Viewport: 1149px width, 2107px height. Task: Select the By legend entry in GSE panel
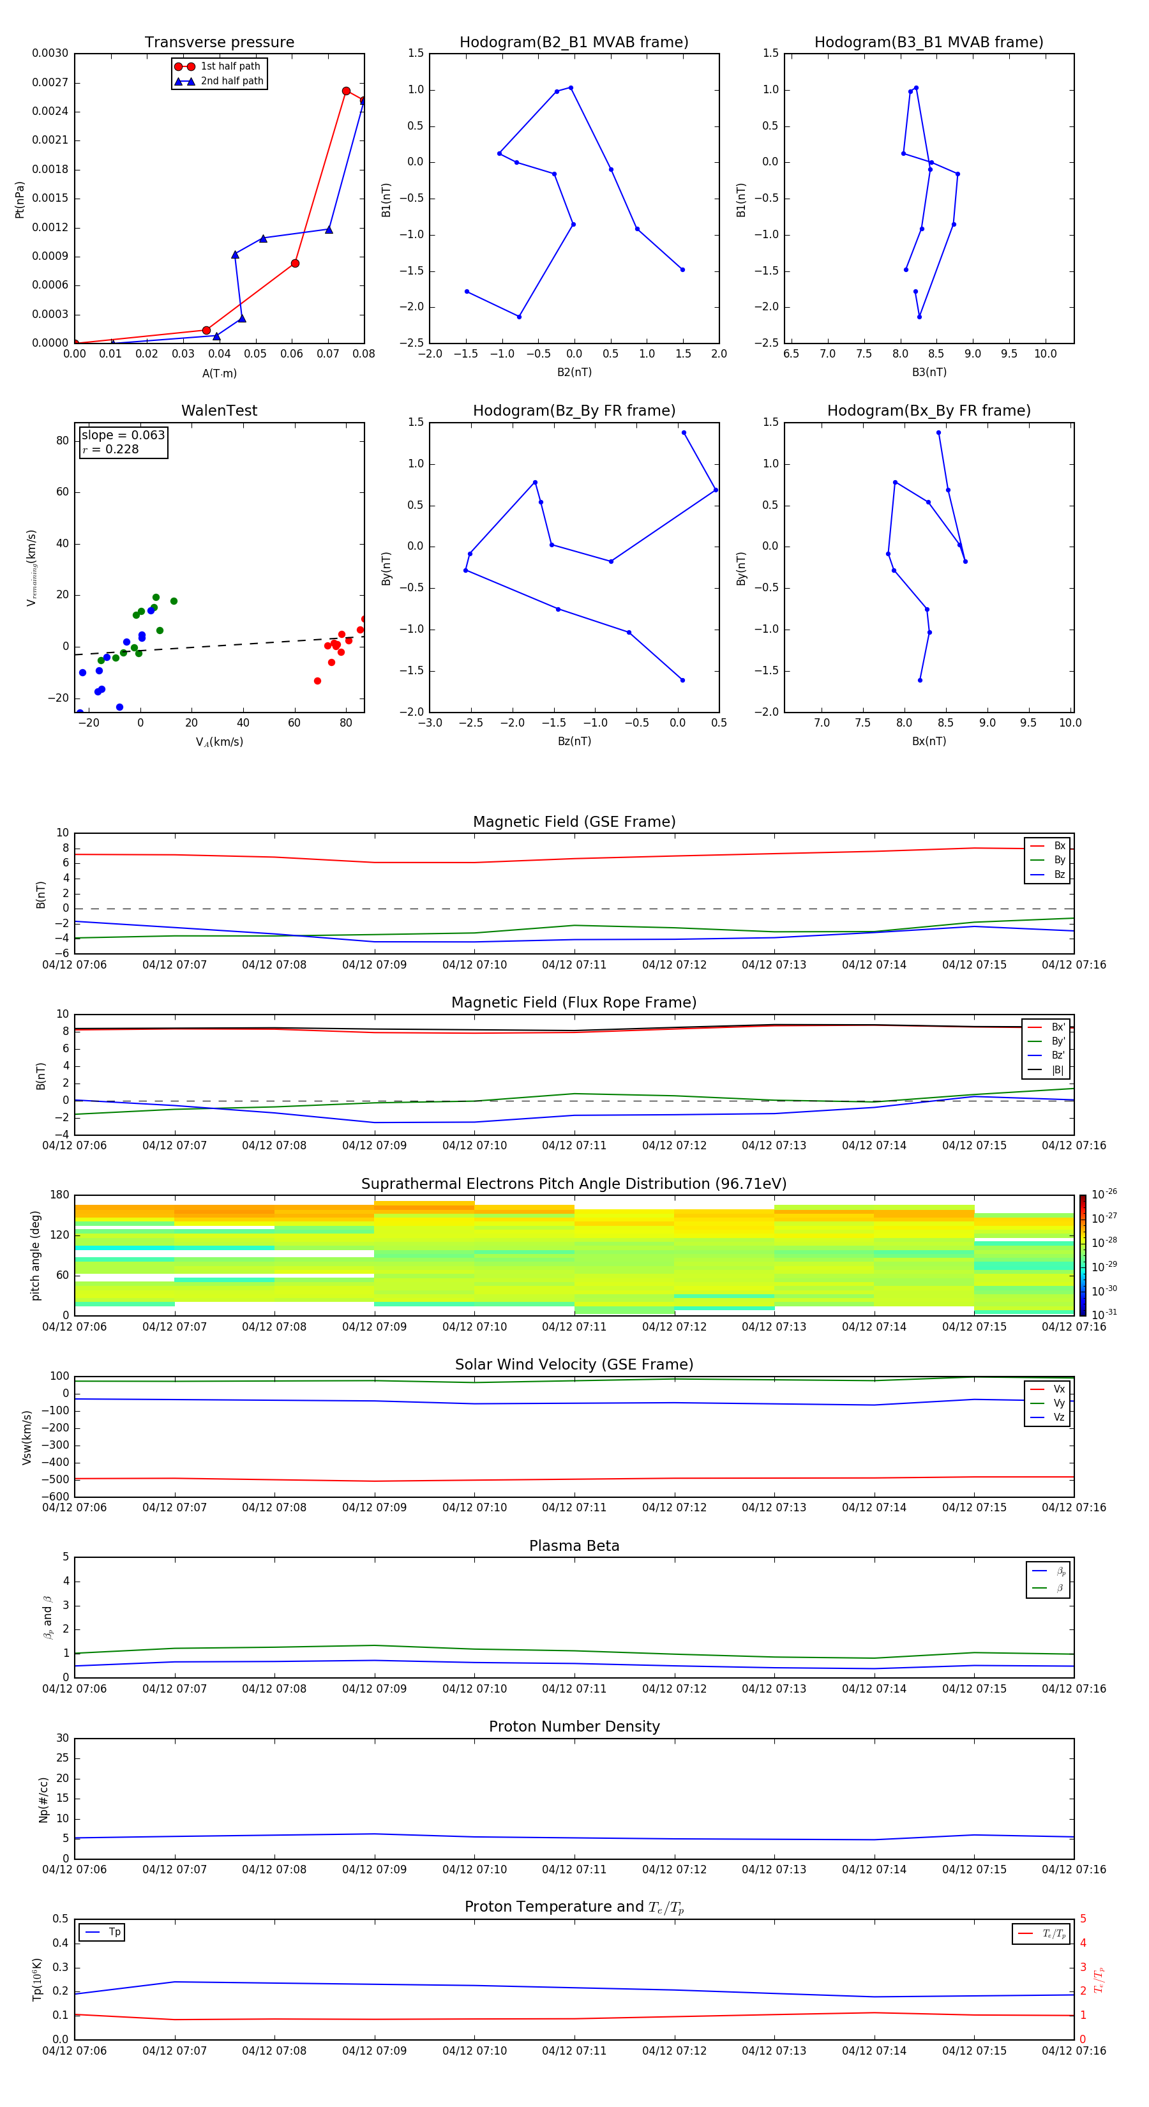pyautogui.click(x=1048, y=861)
